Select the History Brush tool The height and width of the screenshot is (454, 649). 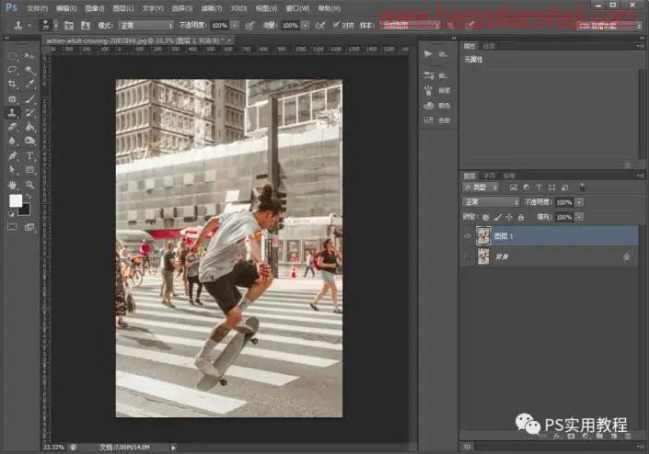pyautogui.click(x=29, y=113)
